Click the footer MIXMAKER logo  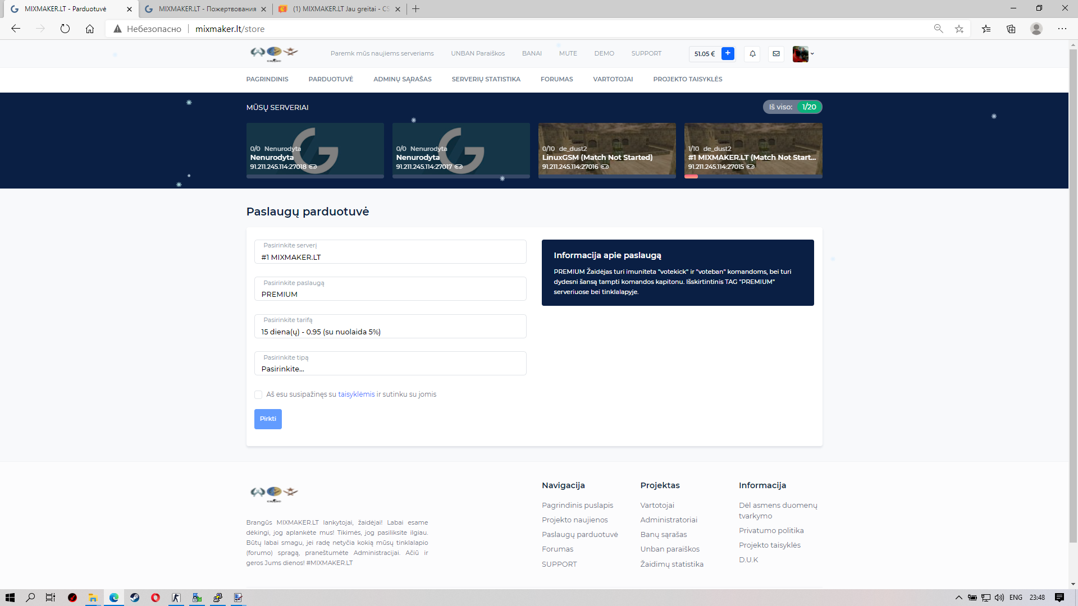point(274,493)
